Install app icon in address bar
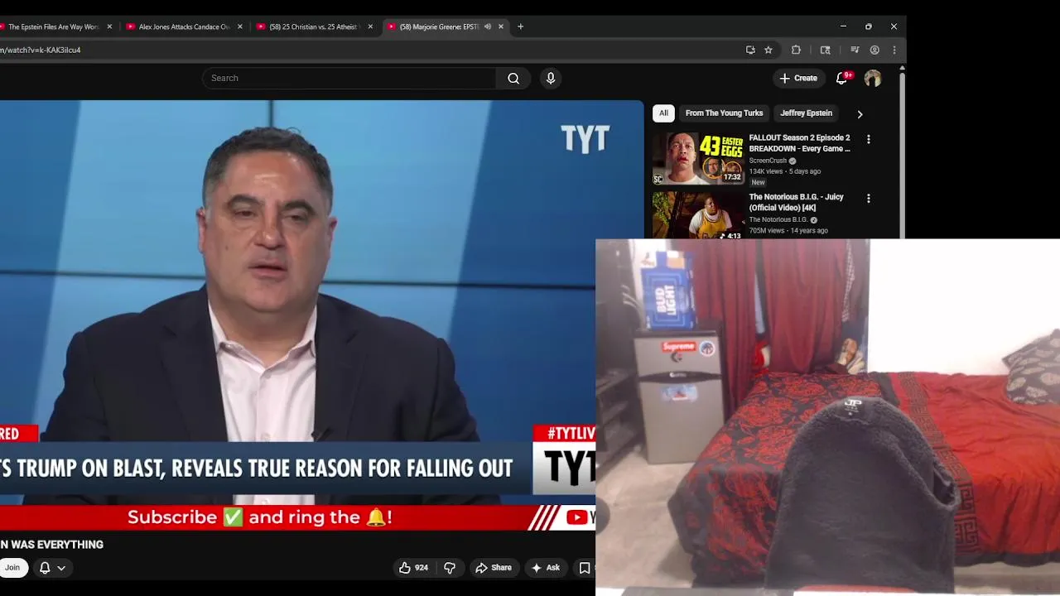The image size is (1060, 596). pyautogui.click(x=750, y=50)
